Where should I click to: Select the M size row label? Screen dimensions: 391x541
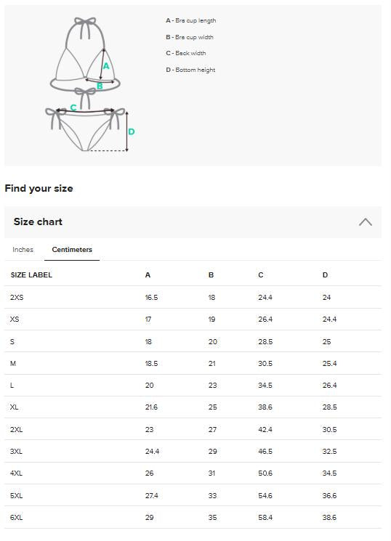pos(13,363)
